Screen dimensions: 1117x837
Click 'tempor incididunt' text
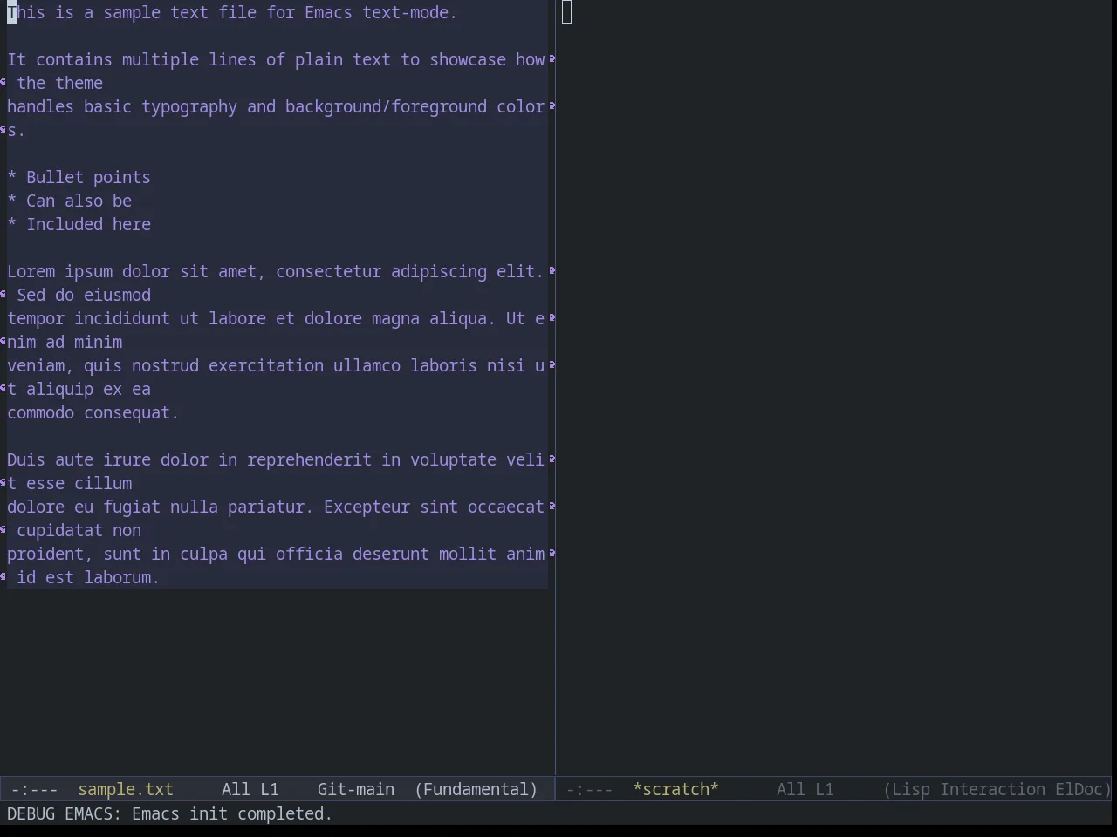[x=88, y=318]
